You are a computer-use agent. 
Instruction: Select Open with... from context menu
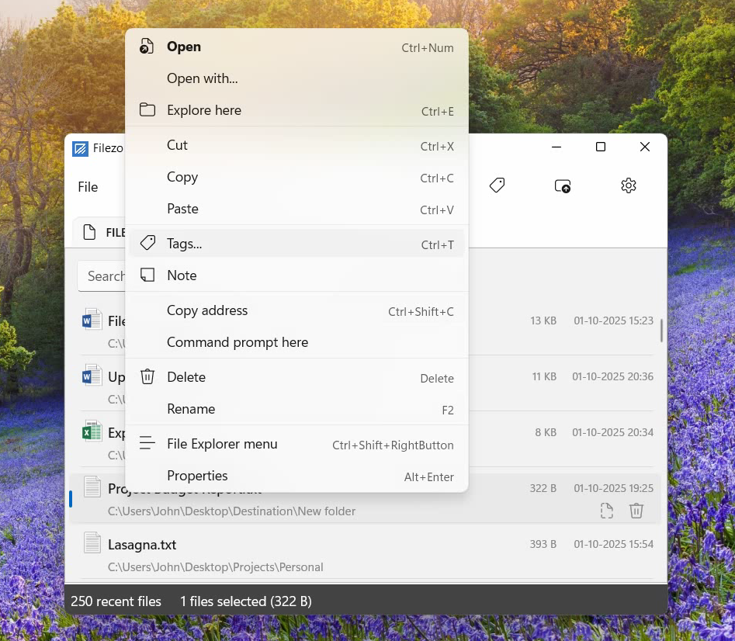click(202, 78)
